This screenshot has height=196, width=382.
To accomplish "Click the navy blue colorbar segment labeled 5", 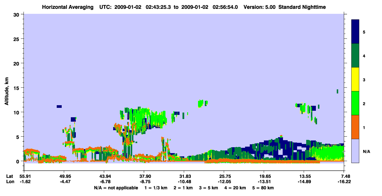I will [355, 32].
